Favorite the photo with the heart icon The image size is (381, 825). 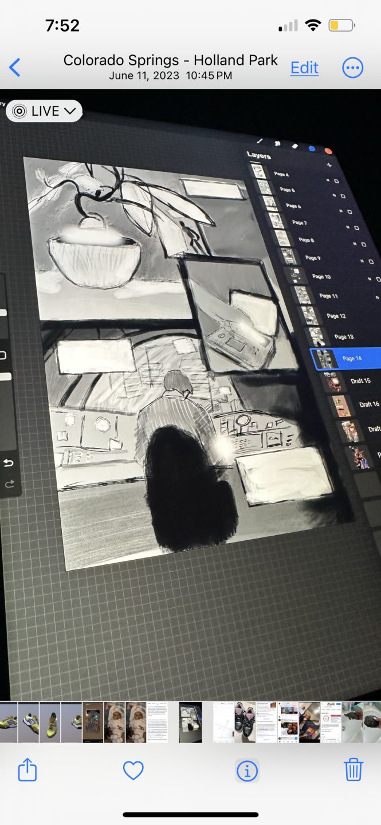(x=133, y=771)
